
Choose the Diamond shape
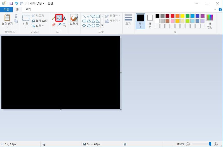[84, 26]
